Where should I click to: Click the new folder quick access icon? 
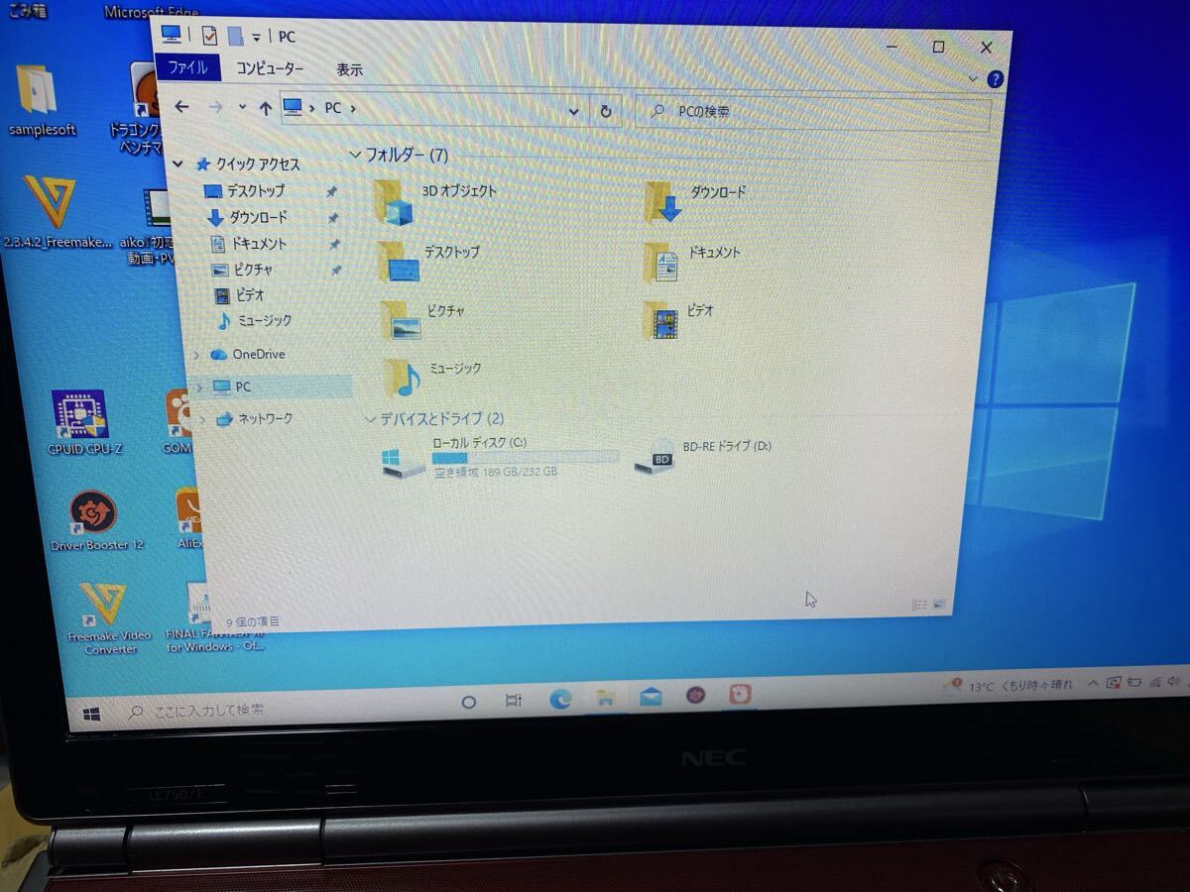coord(235,36)
